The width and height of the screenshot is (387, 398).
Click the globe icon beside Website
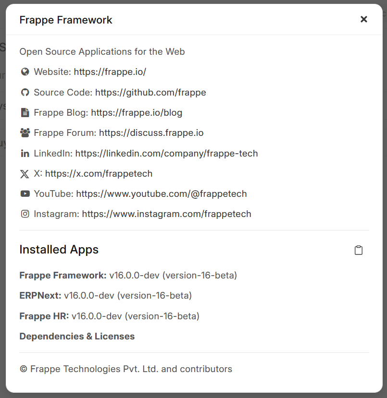pyautogui.click(x=25, y=72)
